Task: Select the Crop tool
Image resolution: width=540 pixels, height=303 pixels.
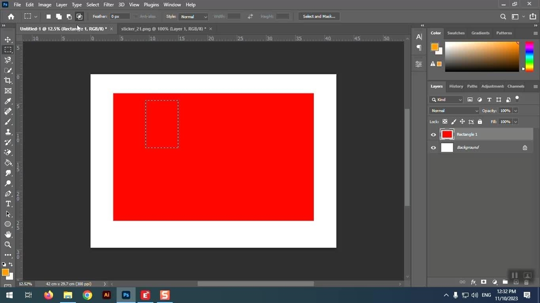Action: 8,80
